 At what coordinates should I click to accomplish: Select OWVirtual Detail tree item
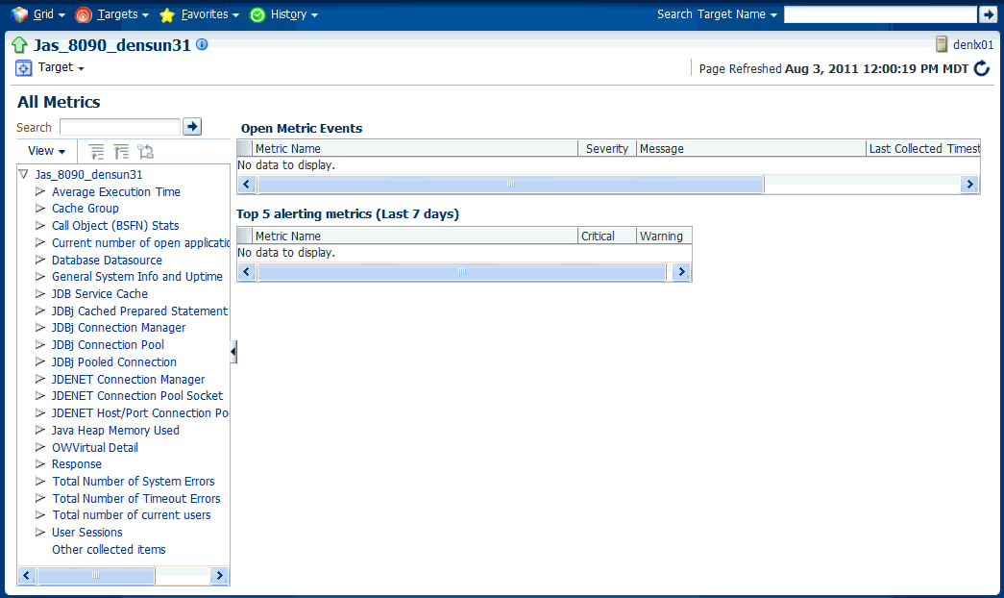click(95, 447)
